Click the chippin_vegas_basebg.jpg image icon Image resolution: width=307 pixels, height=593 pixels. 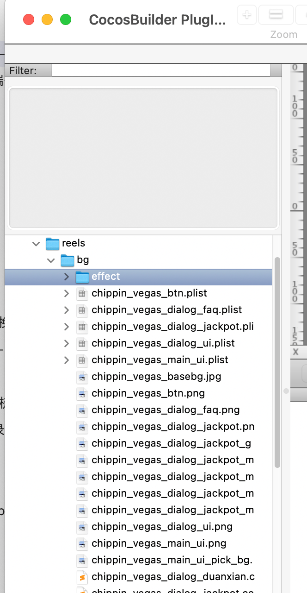click(82, 377)
